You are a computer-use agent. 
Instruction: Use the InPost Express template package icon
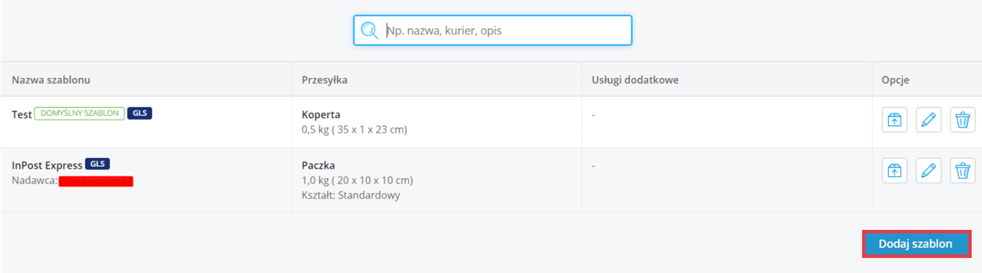click(x=894, y=170)
